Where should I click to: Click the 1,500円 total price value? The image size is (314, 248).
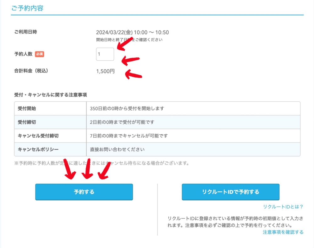pos(105,71)
